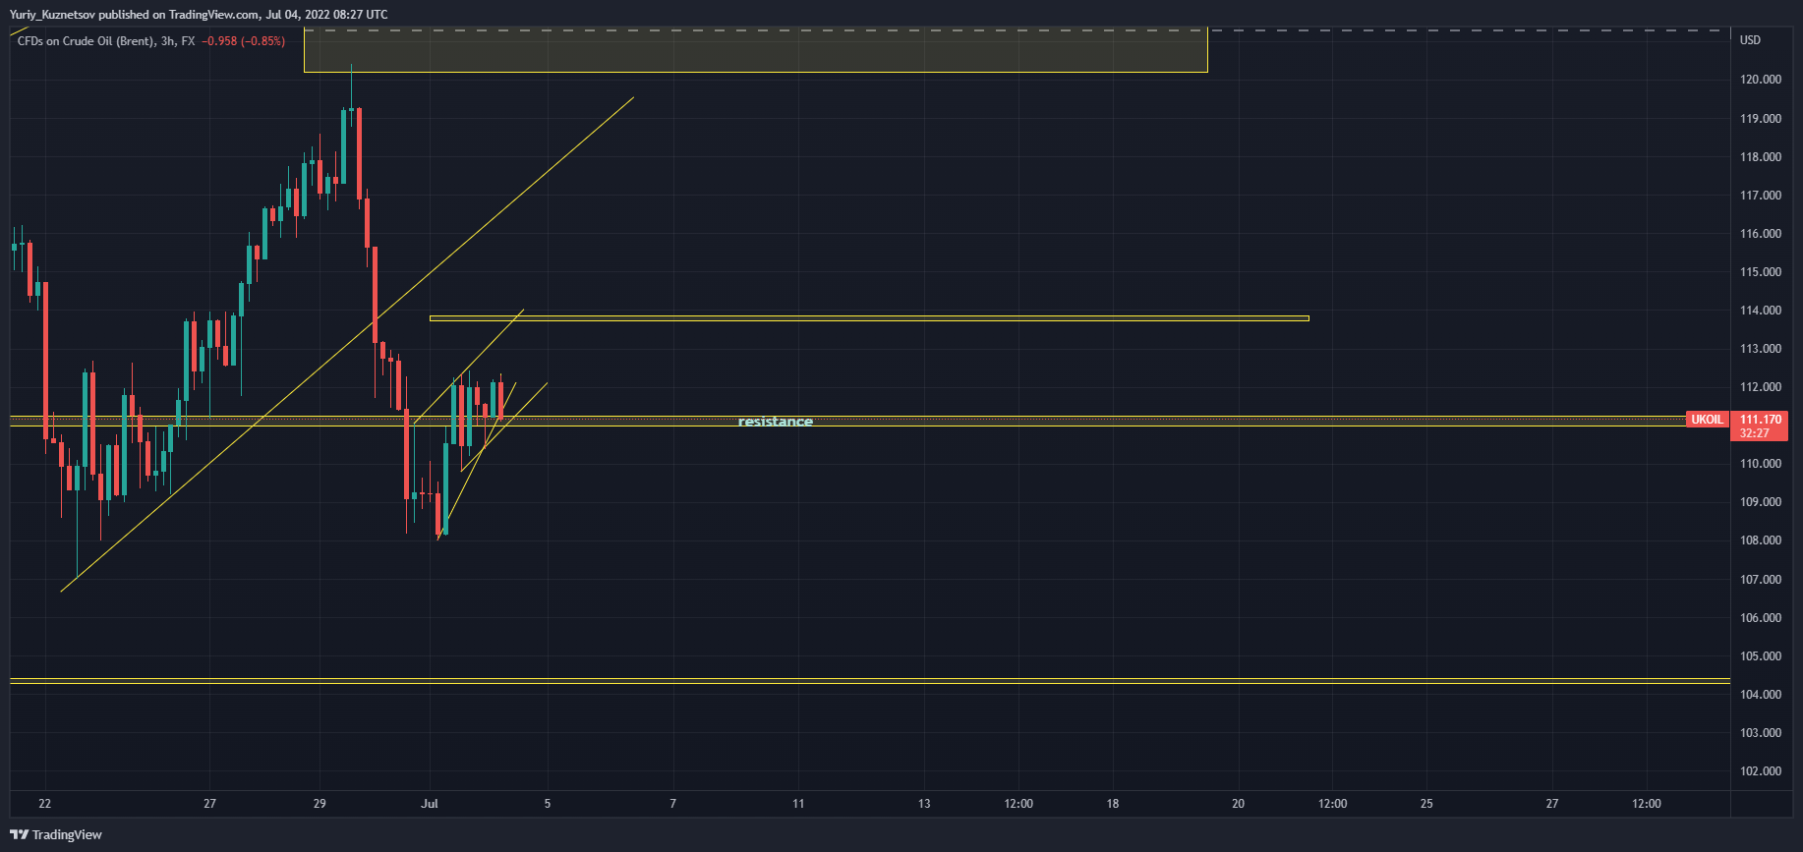Click the 'resistance' text label on chart
Screen dimensions: 1803x852
(776, 422)
